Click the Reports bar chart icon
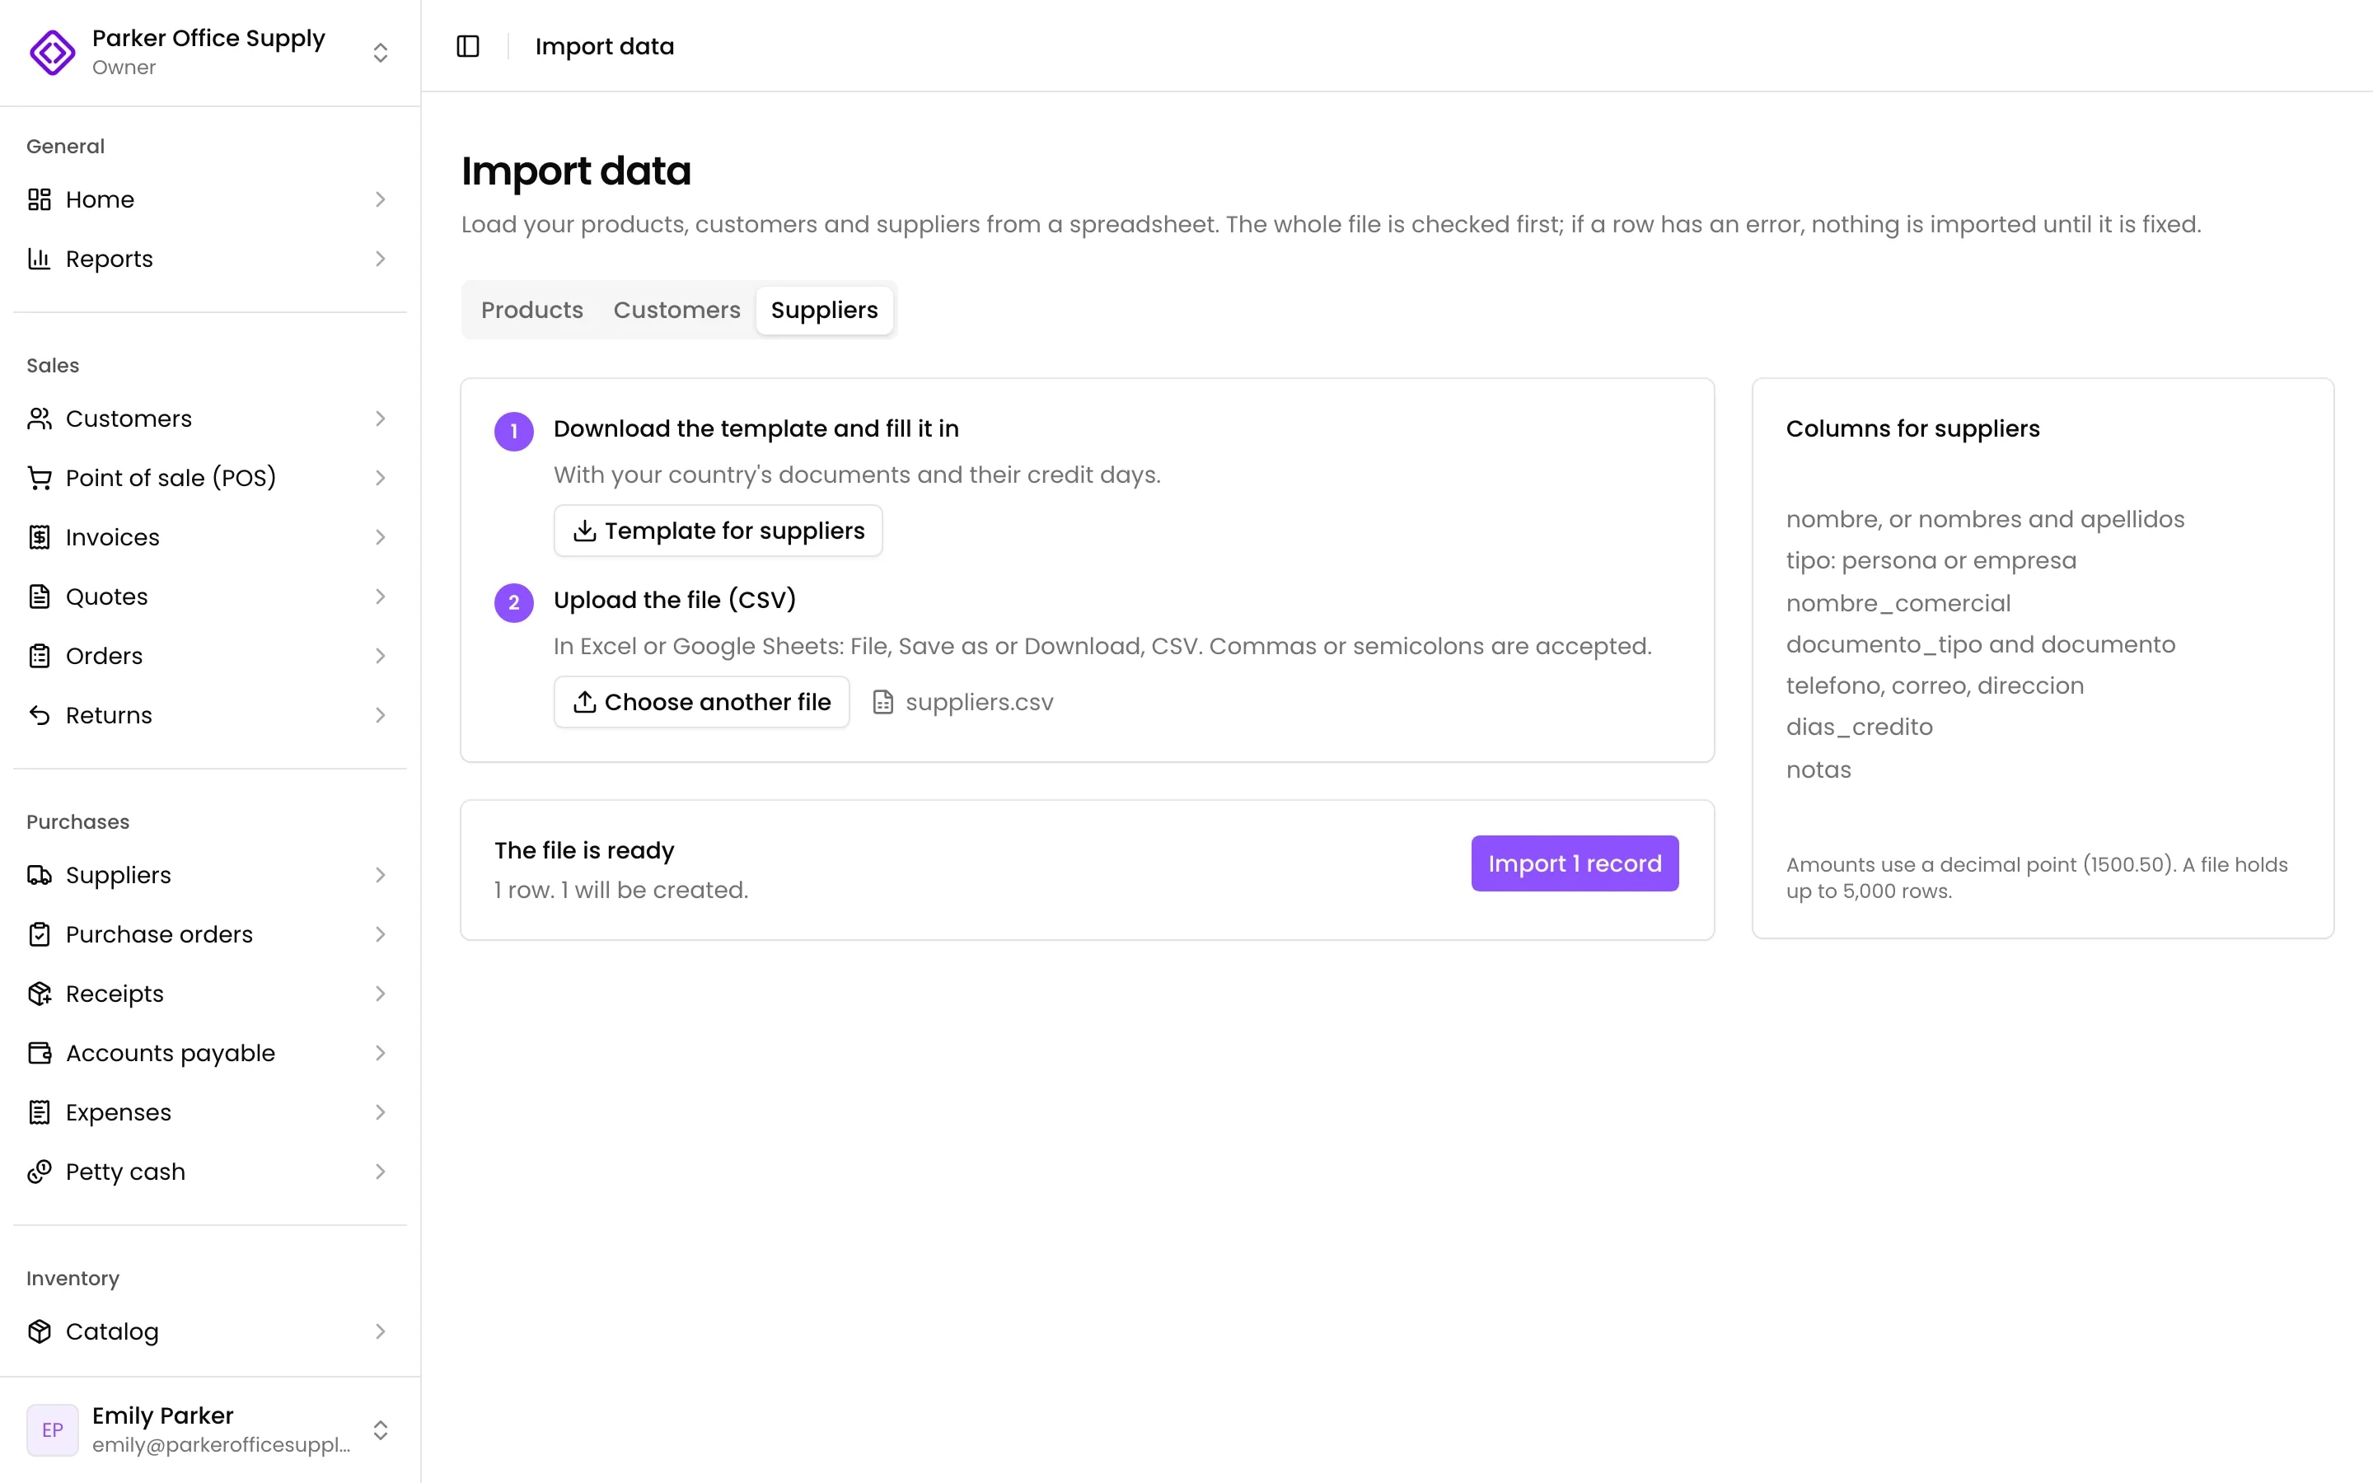 tap(40, 259)
